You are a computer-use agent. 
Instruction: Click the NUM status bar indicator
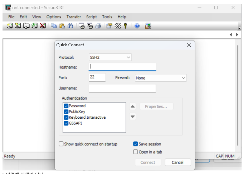coord(230,156)
